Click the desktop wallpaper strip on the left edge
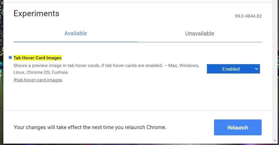 (x=1, y=71)
